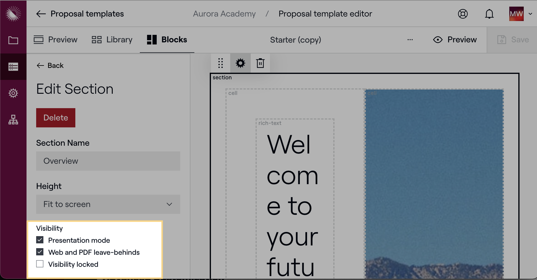This screenshot has width=537, height=280.
Task: Click the sunburst app logo icon
Action: (x=13, y=14)
